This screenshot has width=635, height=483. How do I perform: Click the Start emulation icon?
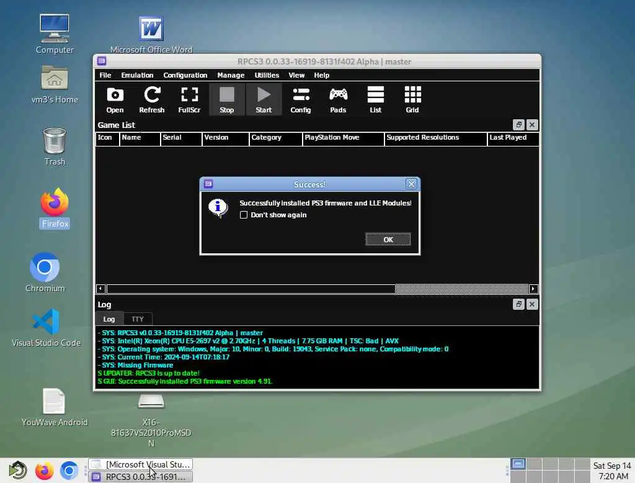(264, 100)
